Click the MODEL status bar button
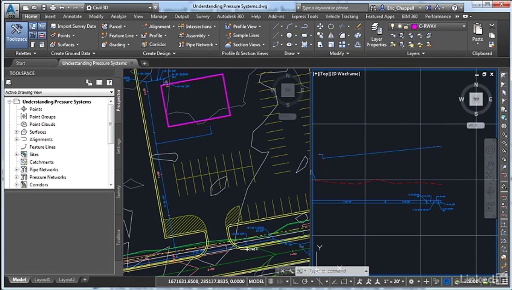 click(x=256, y=282)
